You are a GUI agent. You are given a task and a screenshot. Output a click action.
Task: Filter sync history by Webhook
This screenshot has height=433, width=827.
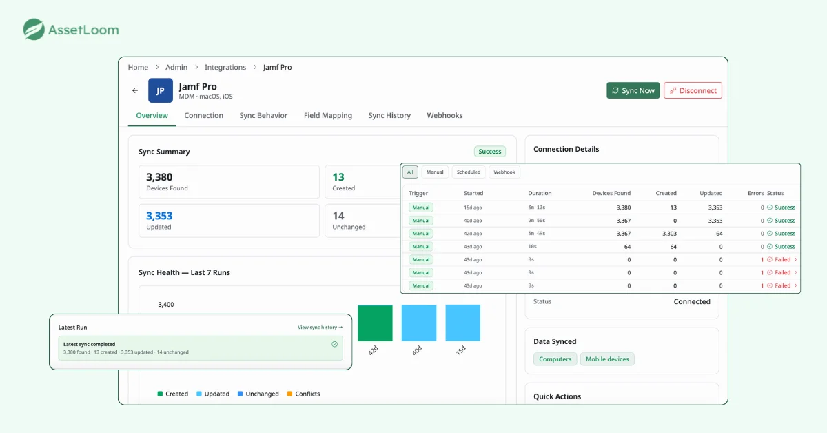point(504,172)
